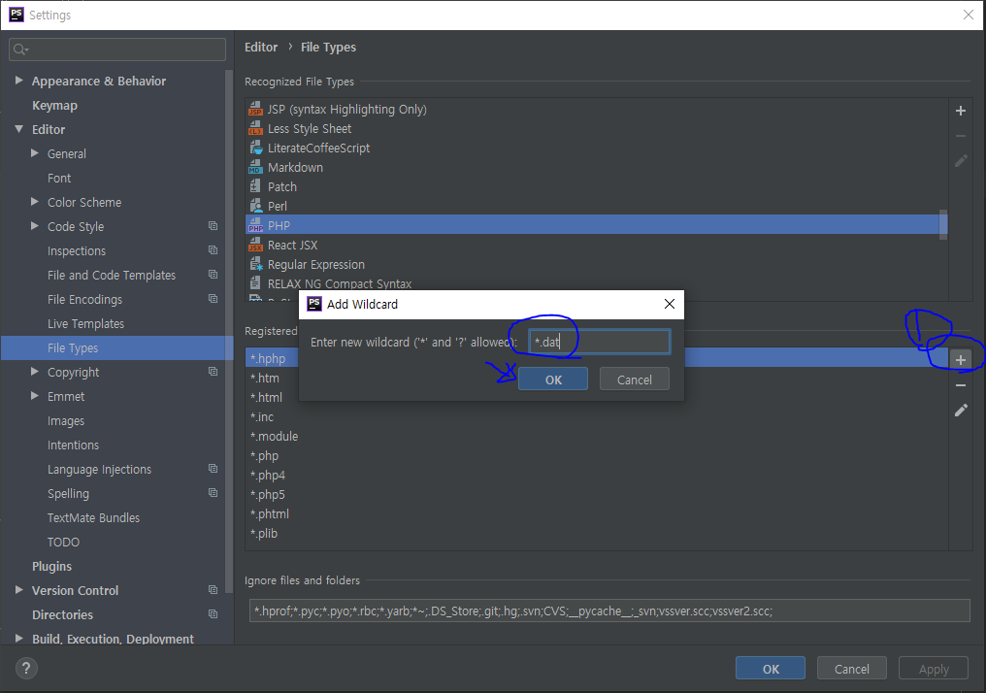Select the PHP file type row

596,225
